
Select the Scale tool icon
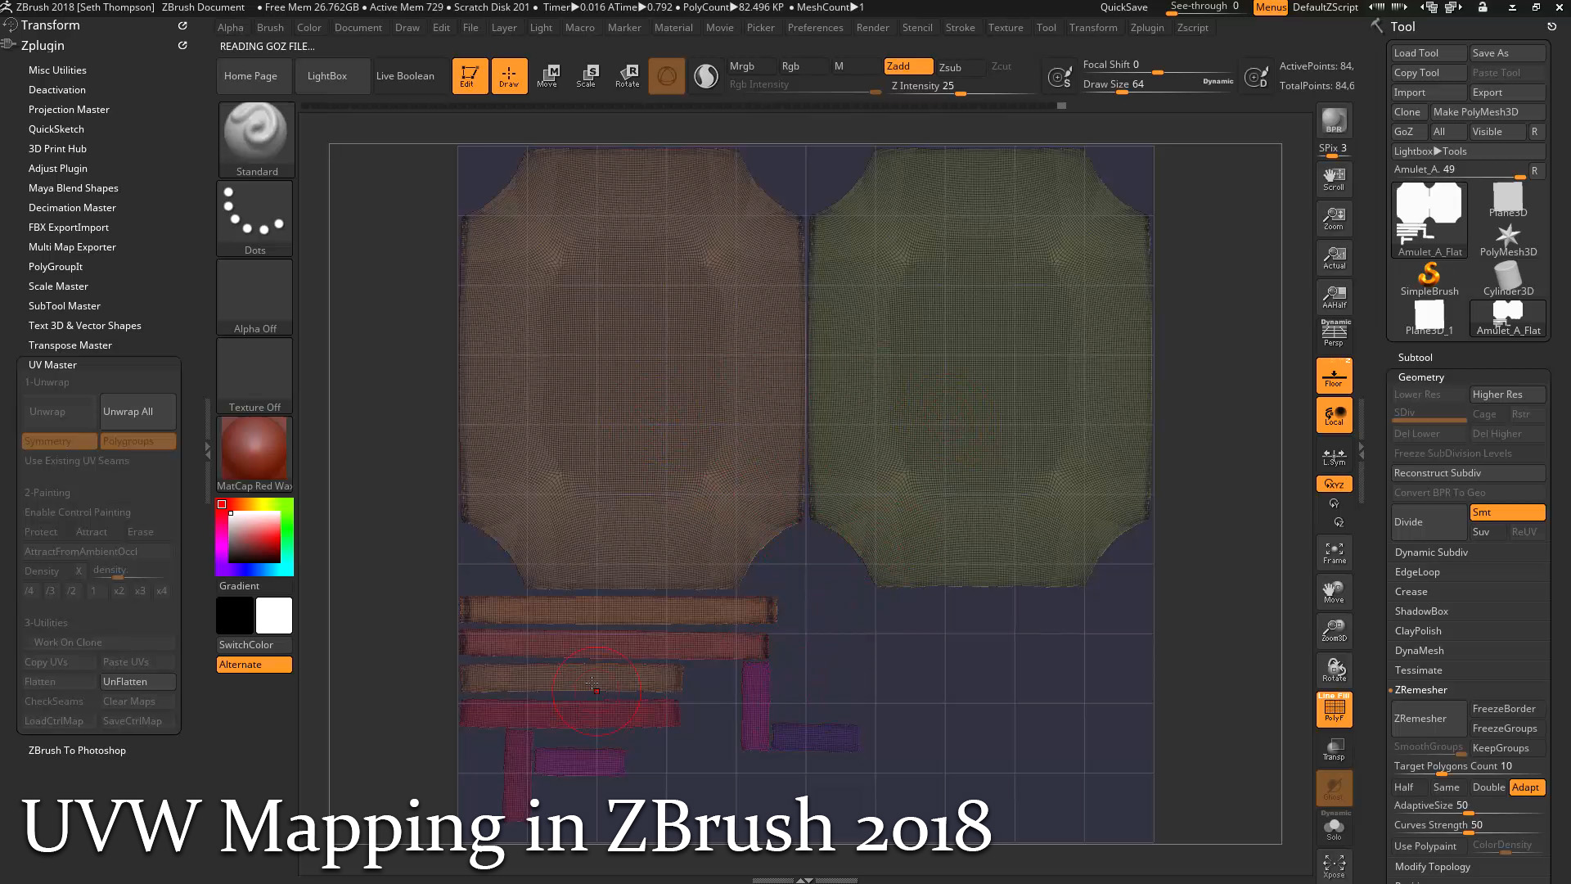587,76
